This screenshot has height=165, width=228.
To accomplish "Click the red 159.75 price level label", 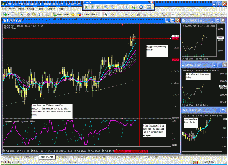I will click(176, 60).
